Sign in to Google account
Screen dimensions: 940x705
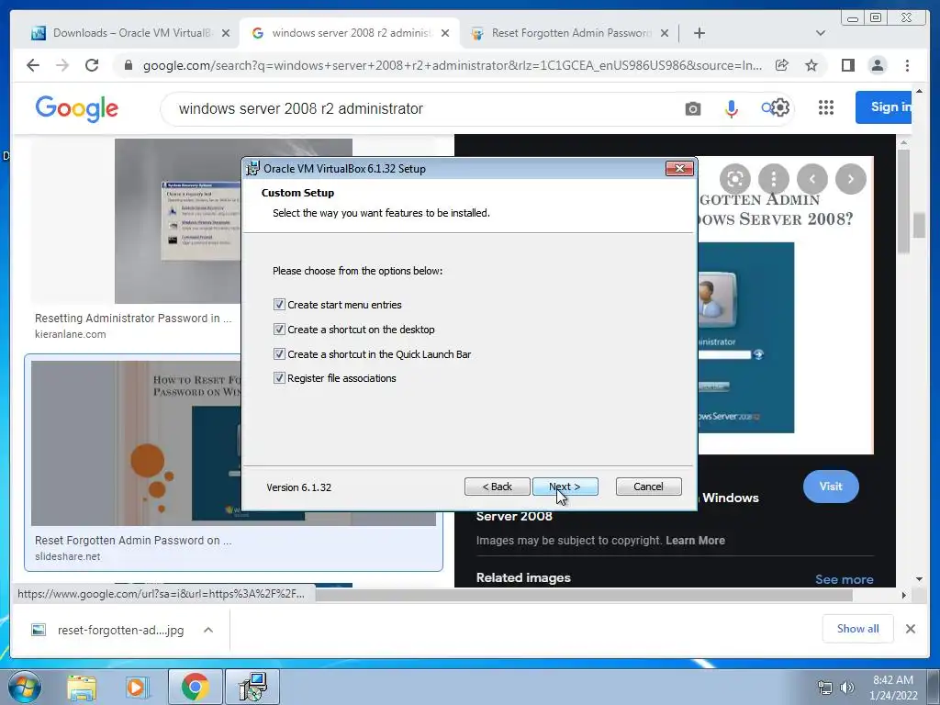point(884,107)
